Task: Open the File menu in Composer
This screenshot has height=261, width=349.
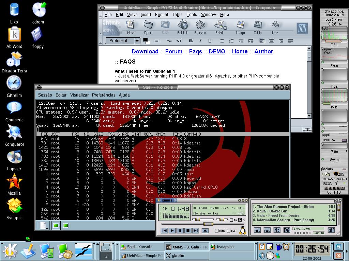Action: tap(108, 15)
